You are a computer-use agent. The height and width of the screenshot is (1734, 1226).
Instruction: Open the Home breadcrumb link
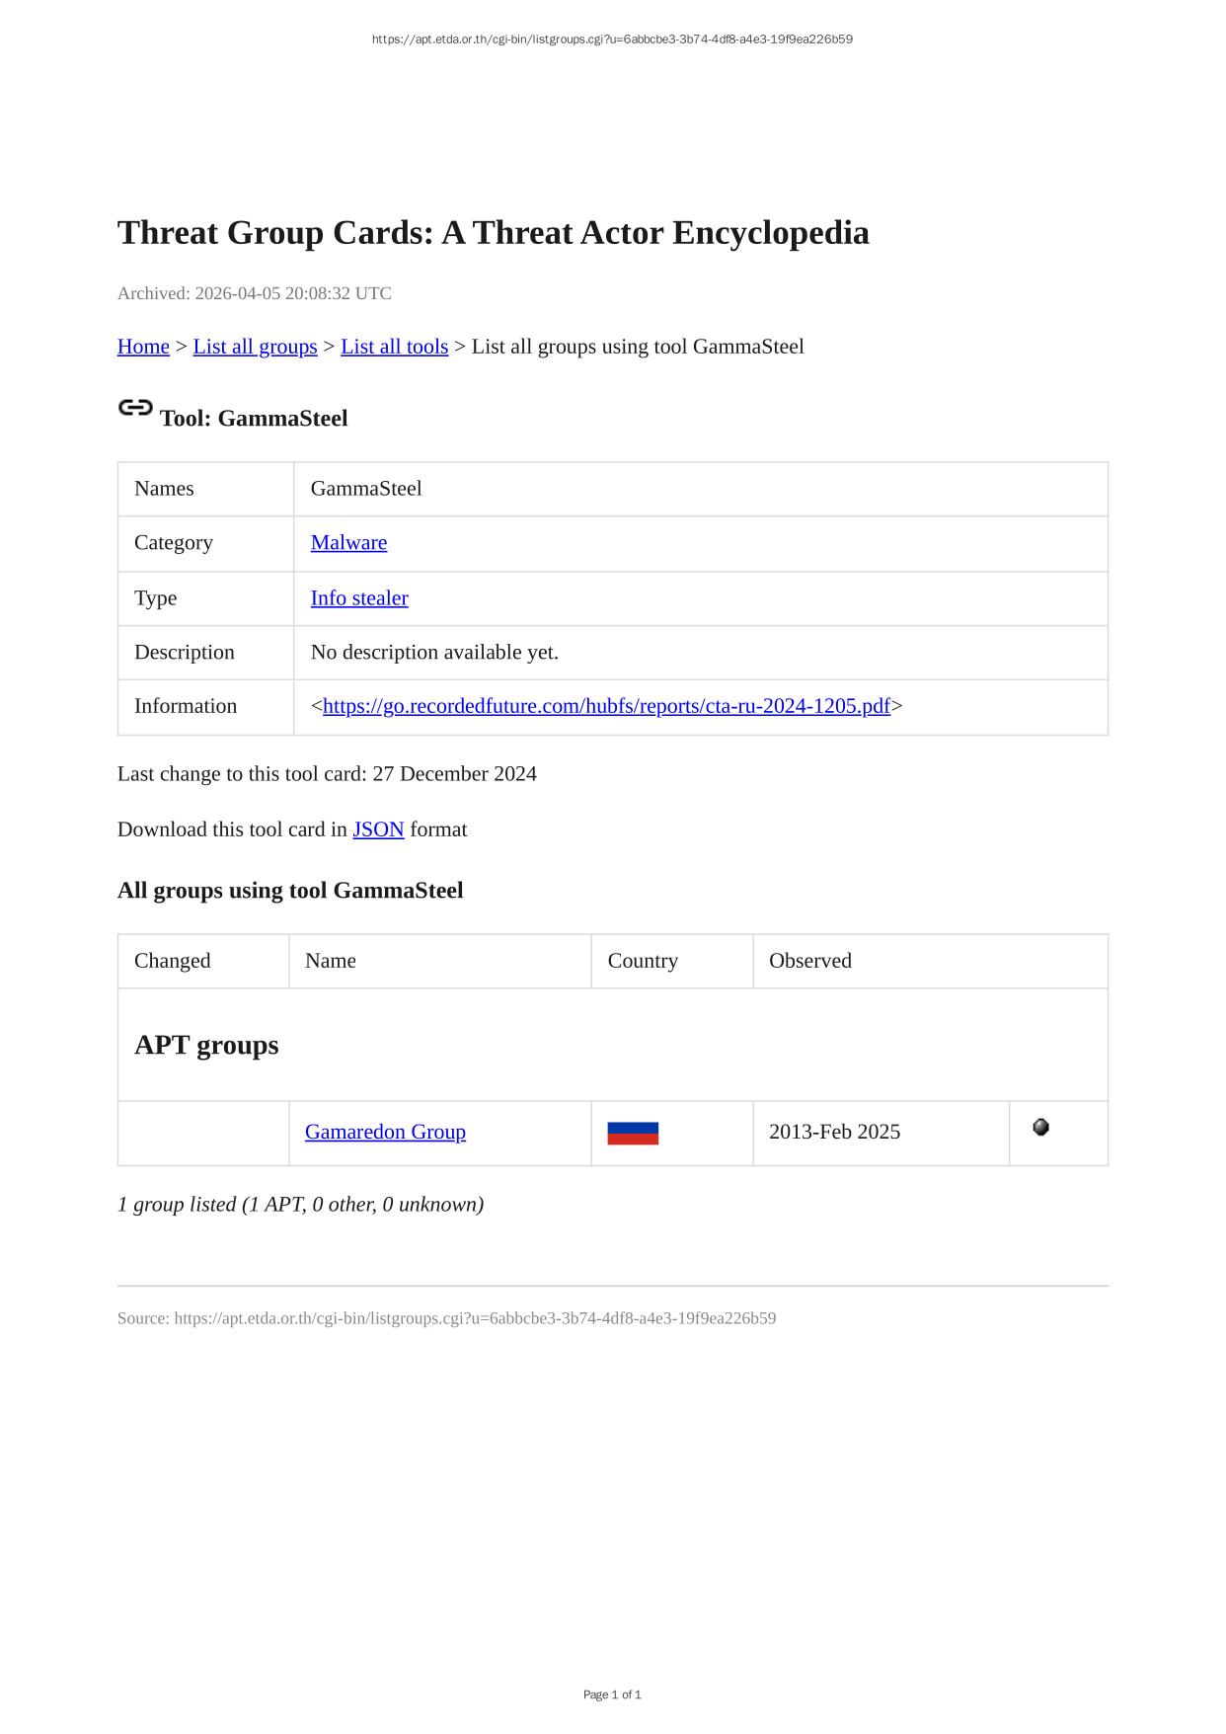click(143, 347)
